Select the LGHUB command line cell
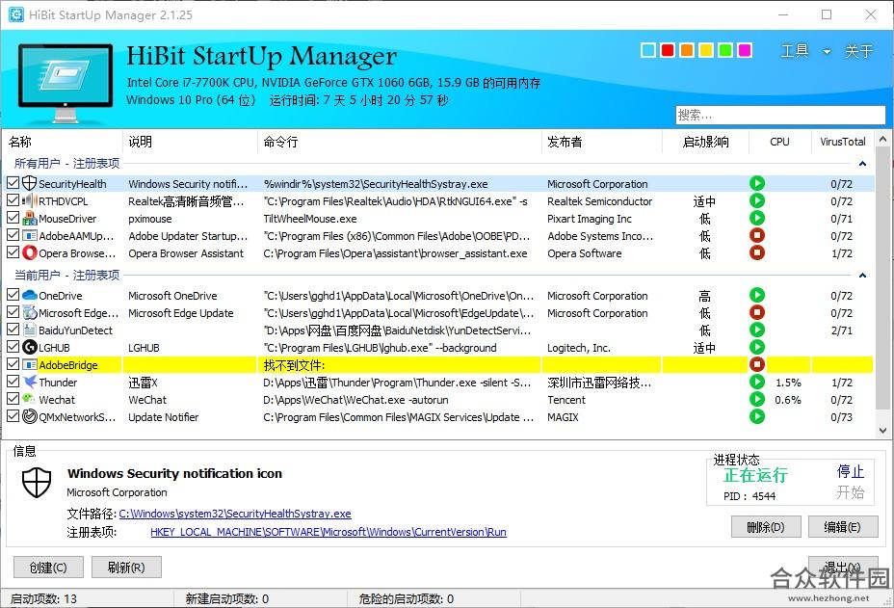 click(399, 347)
